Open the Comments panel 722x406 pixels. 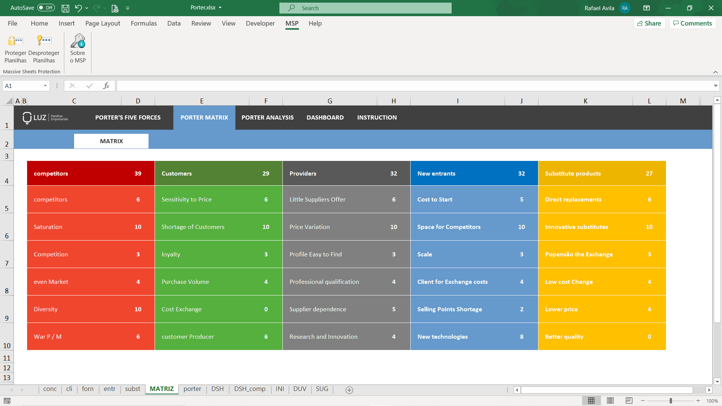[692, 23]
